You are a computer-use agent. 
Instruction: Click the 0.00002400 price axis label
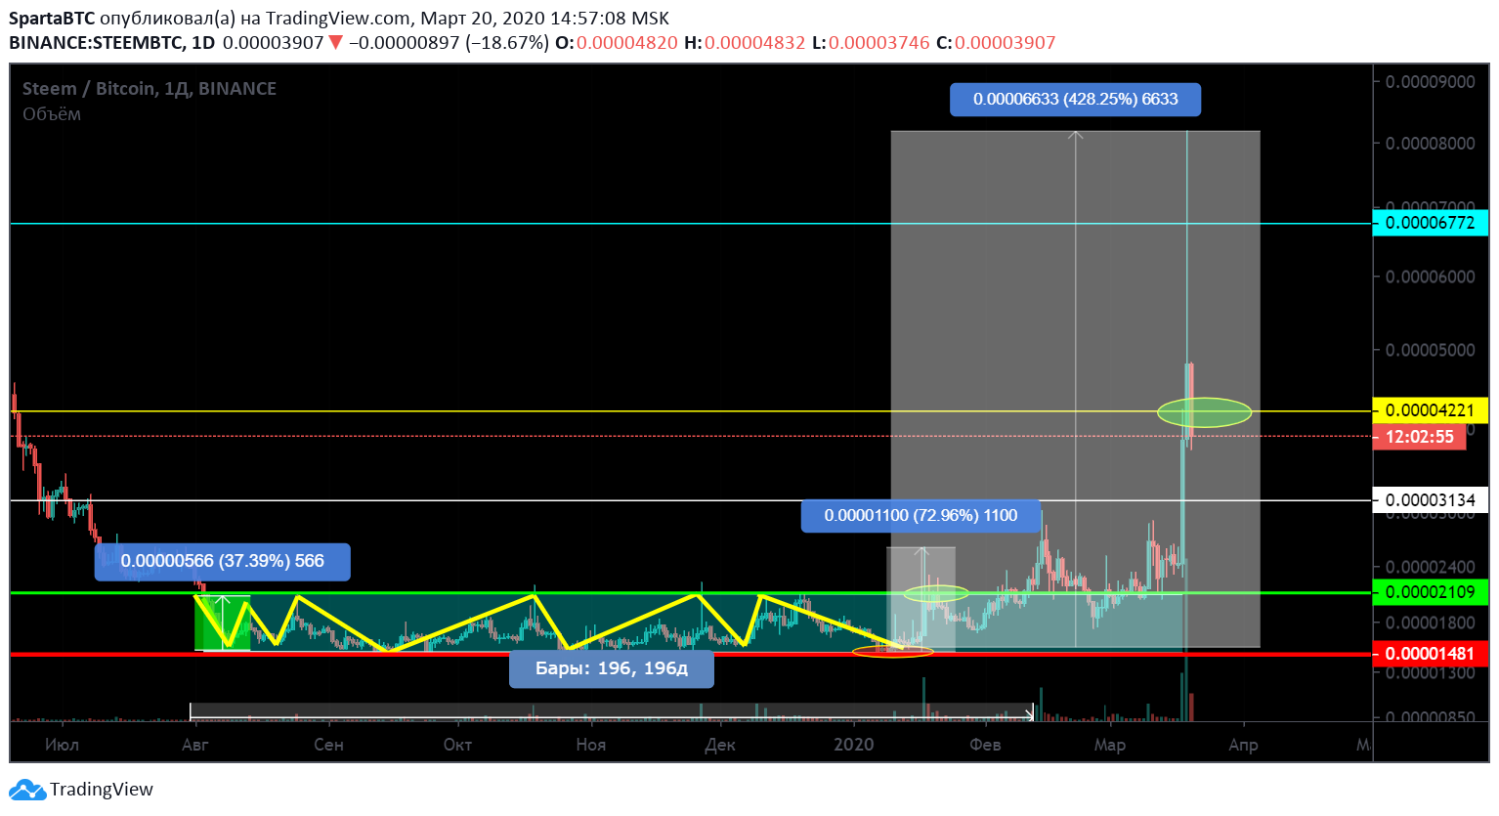click(1431, 568)
